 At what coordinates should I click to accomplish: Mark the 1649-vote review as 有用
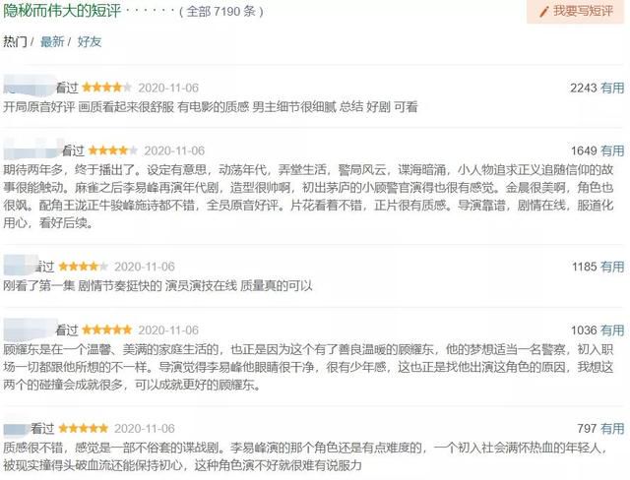612,150
